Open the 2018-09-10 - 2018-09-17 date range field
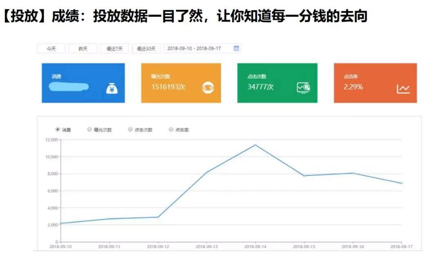Image resolution: width=441 pixels, height=259 pixels. coord(202,49)
